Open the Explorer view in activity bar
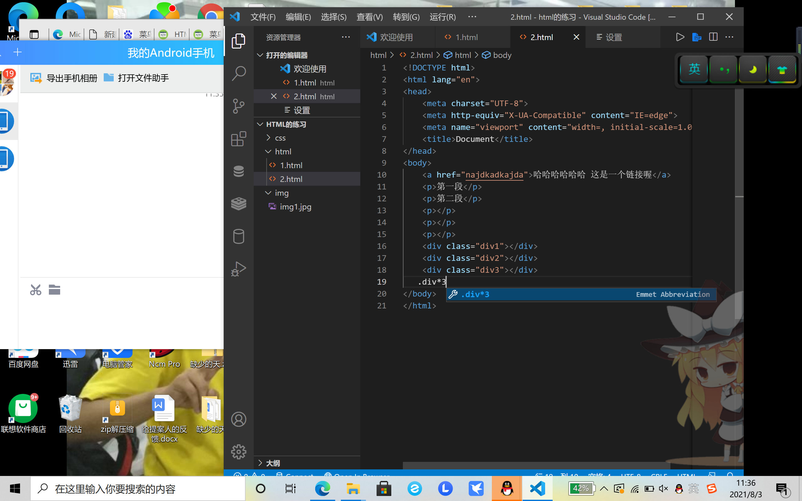This screenshot has width=802, height=501. coord(238,41)
